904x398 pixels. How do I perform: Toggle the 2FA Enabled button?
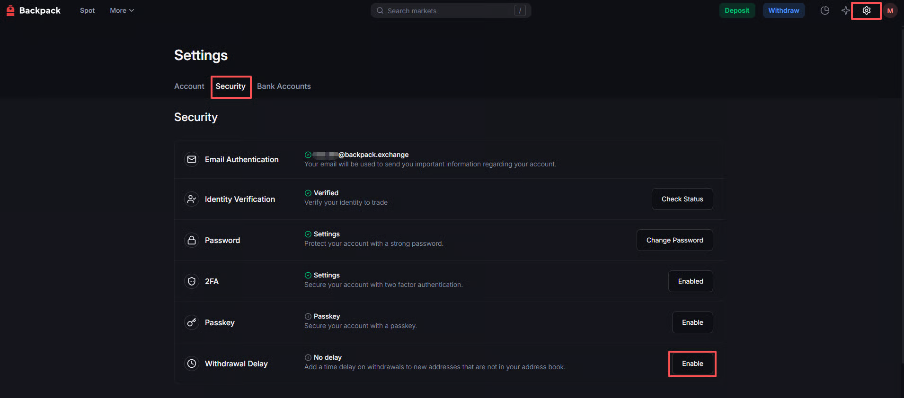tap(690, 281)
